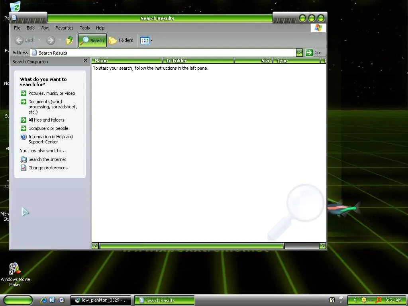Open the Recycle Bin desktop icon
Image resolution: width=408 pixels, height=306 pixels.
tap(15, 6)
